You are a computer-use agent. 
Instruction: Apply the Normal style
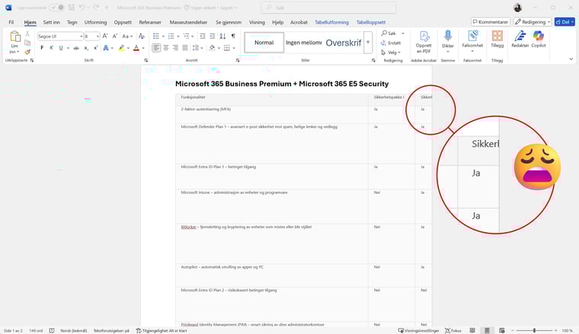[264, 43]
